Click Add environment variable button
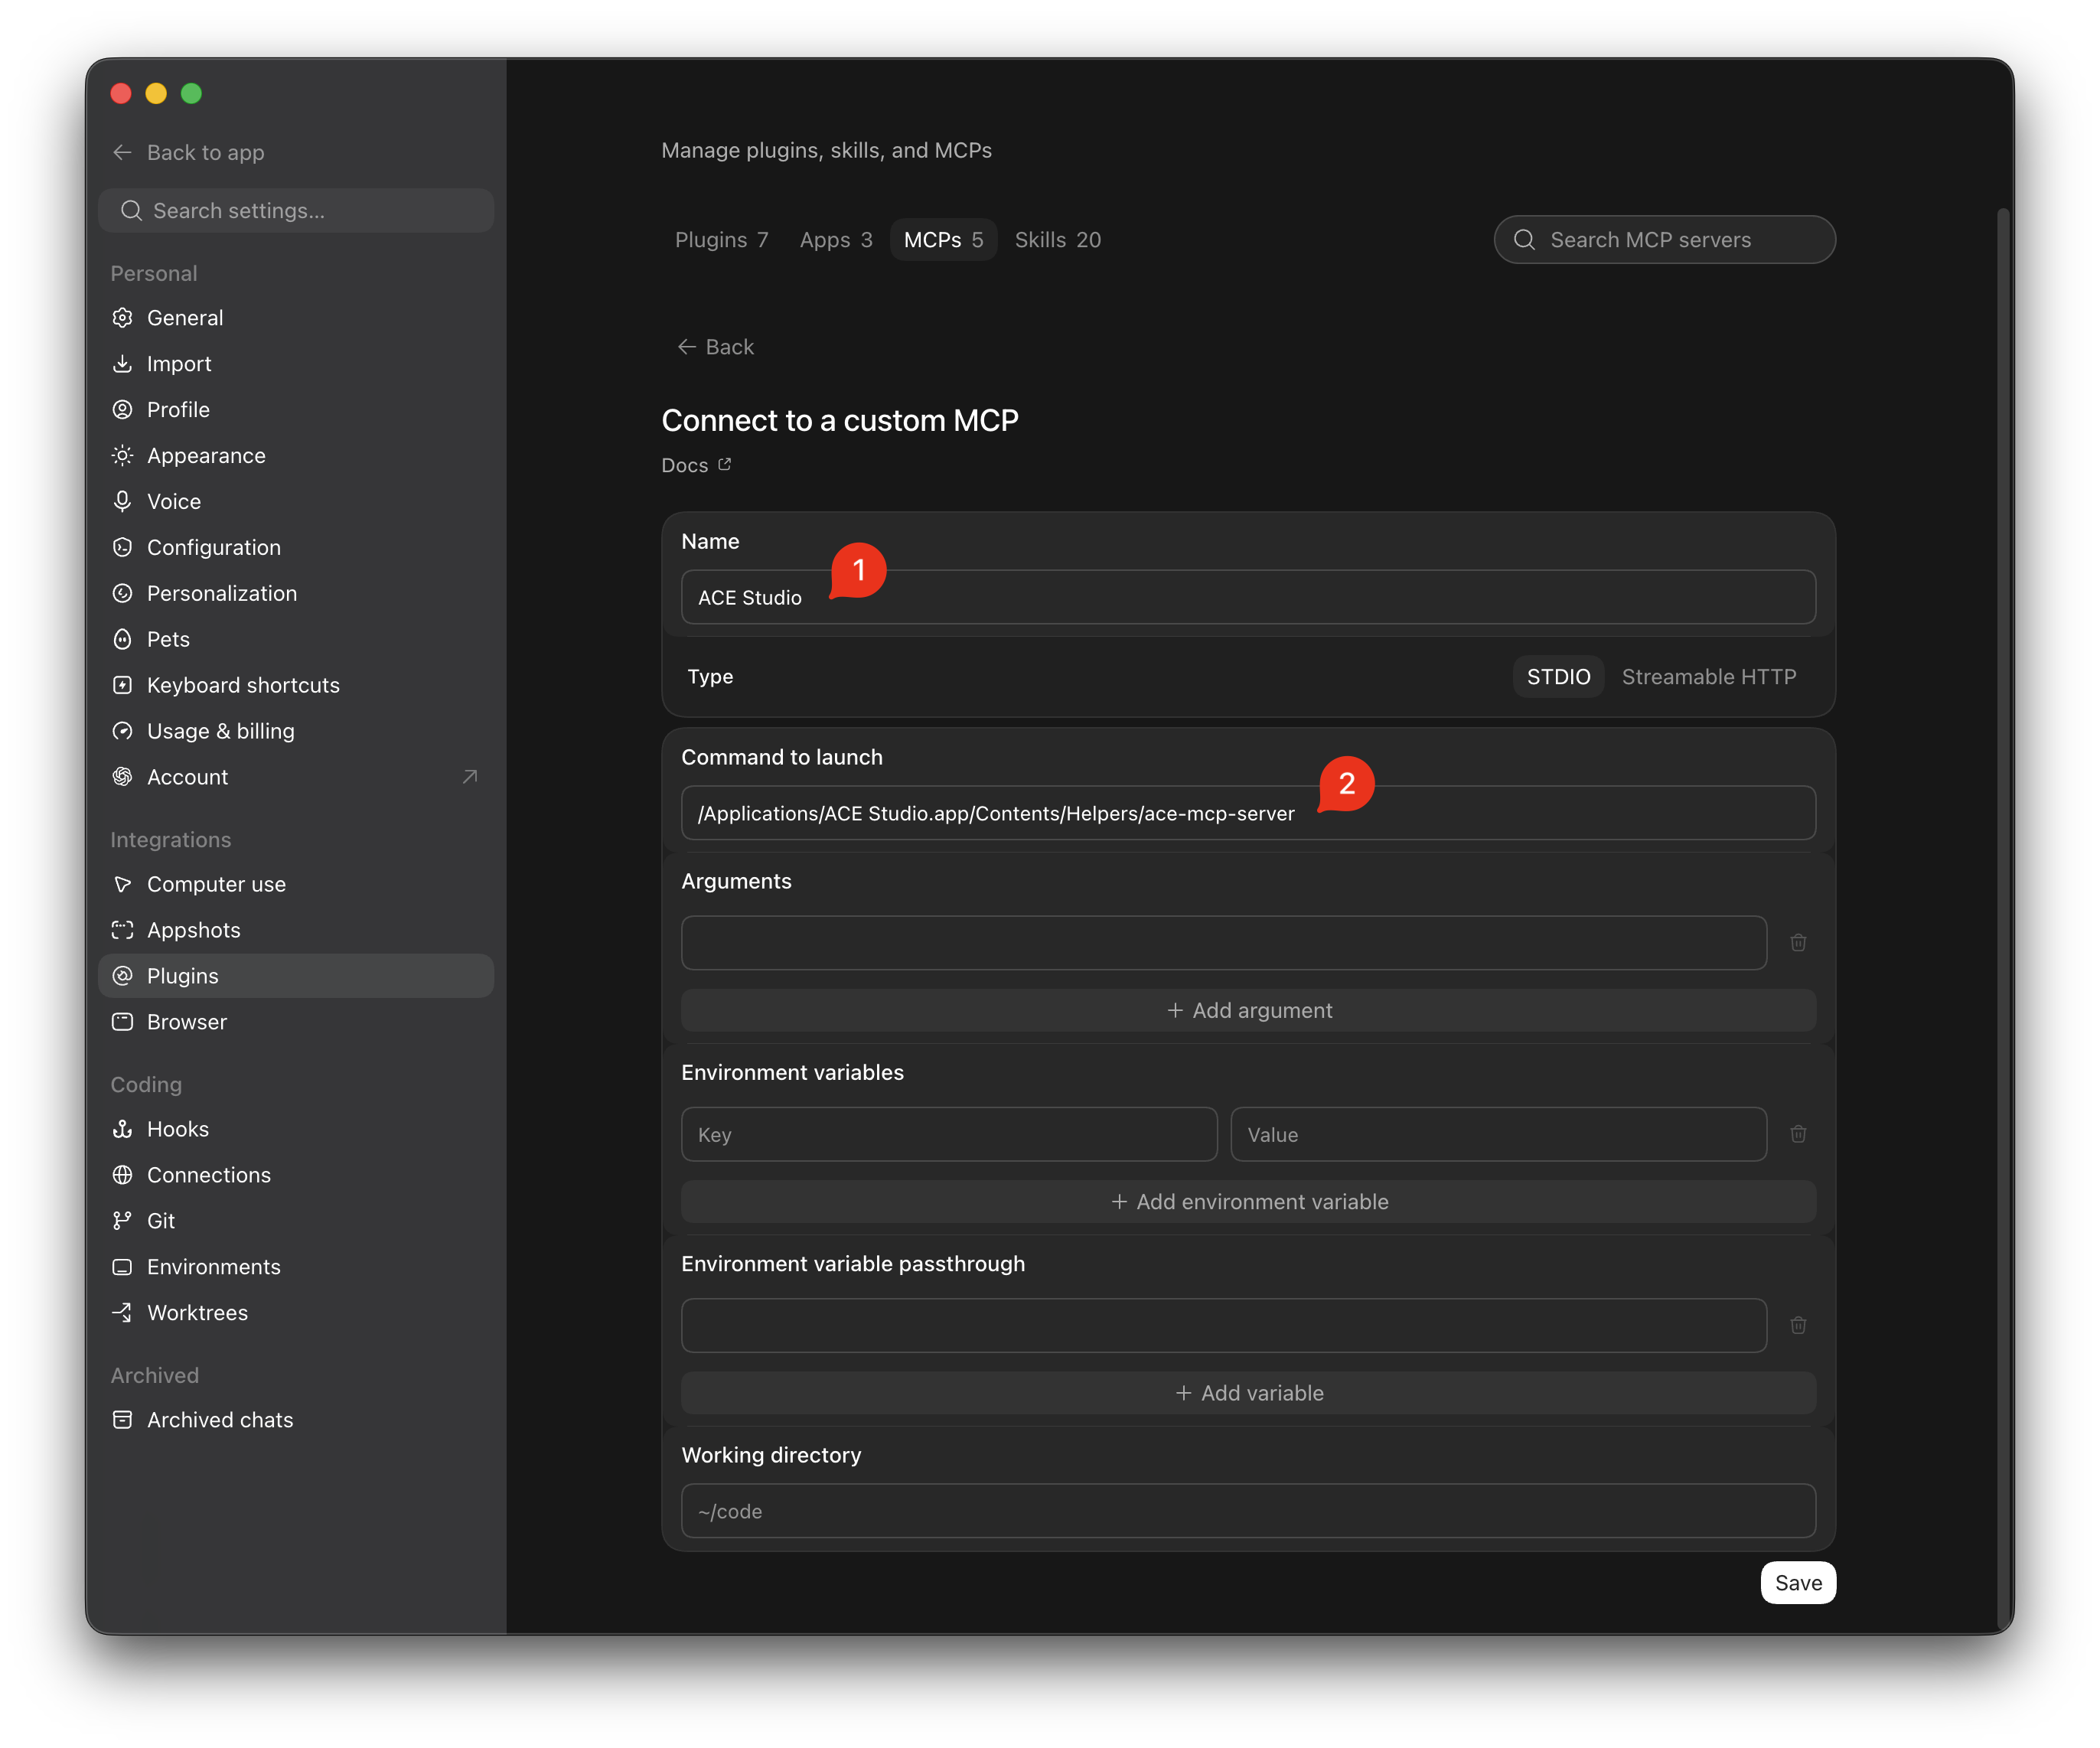Viewport: 2100px width, 1748px height. click(x=1249, y=1202)
